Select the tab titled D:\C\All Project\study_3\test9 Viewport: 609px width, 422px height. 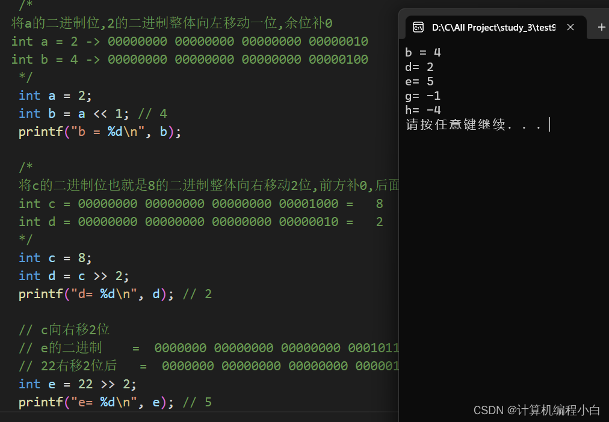(493, 26)
